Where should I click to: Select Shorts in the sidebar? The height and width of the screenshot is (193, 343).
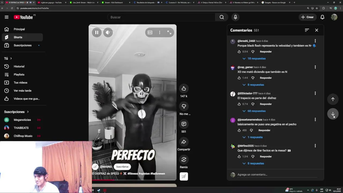(x=22, y=37)
